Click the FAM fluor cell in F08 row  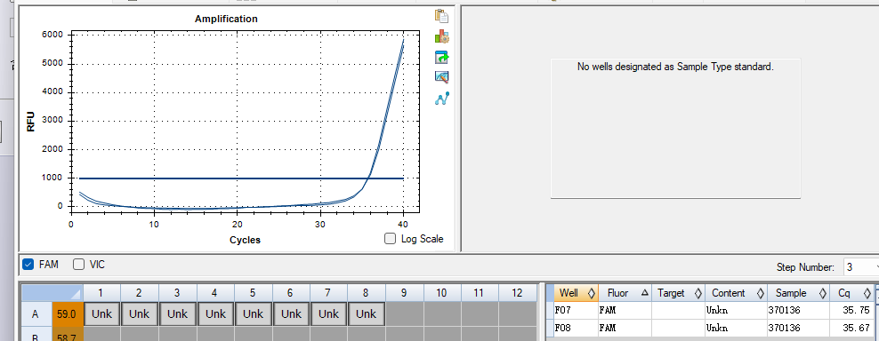pyautogui.click(x=625, y=327)
